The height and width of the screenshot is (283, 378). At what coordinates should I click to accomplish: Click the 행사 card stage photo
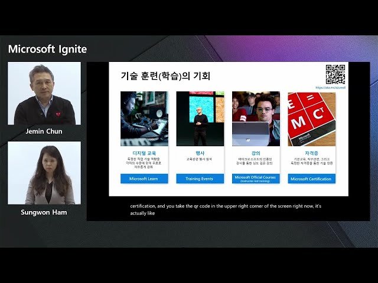pyautogui.click(x=200, y=119)
